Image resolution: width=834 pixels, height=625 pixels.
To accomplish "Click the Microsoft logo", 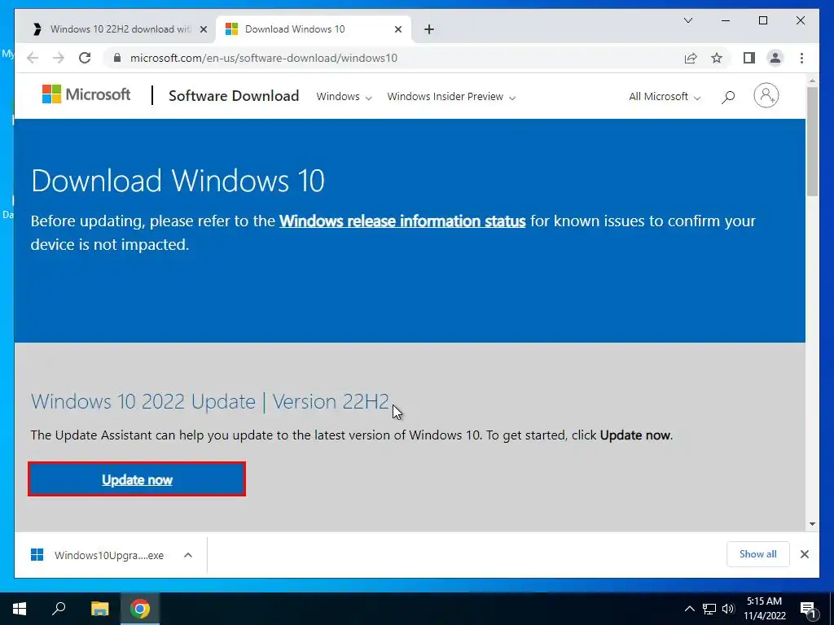I will (86, 94).
